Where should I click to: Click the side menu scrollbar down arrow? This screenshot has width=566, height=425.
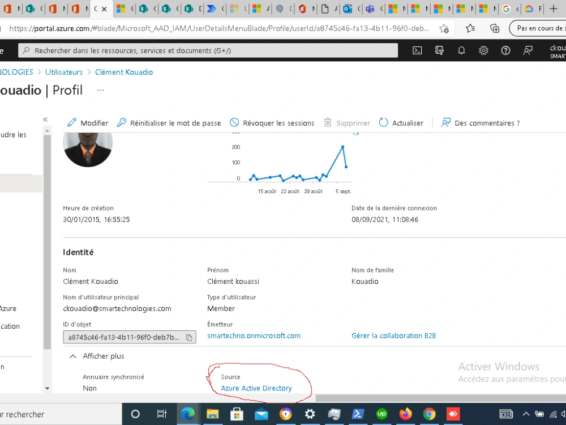(x=47, y=389)
